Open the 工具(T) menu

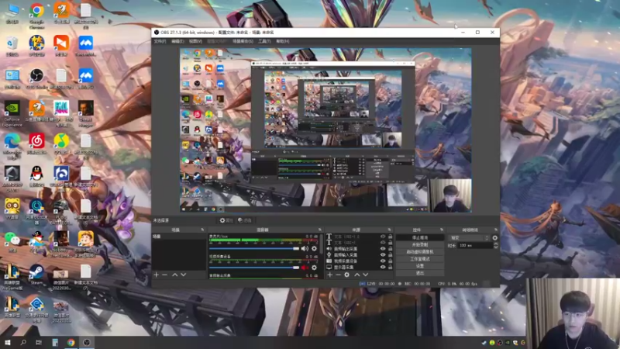pyautogui.click(x=264, y=41)
